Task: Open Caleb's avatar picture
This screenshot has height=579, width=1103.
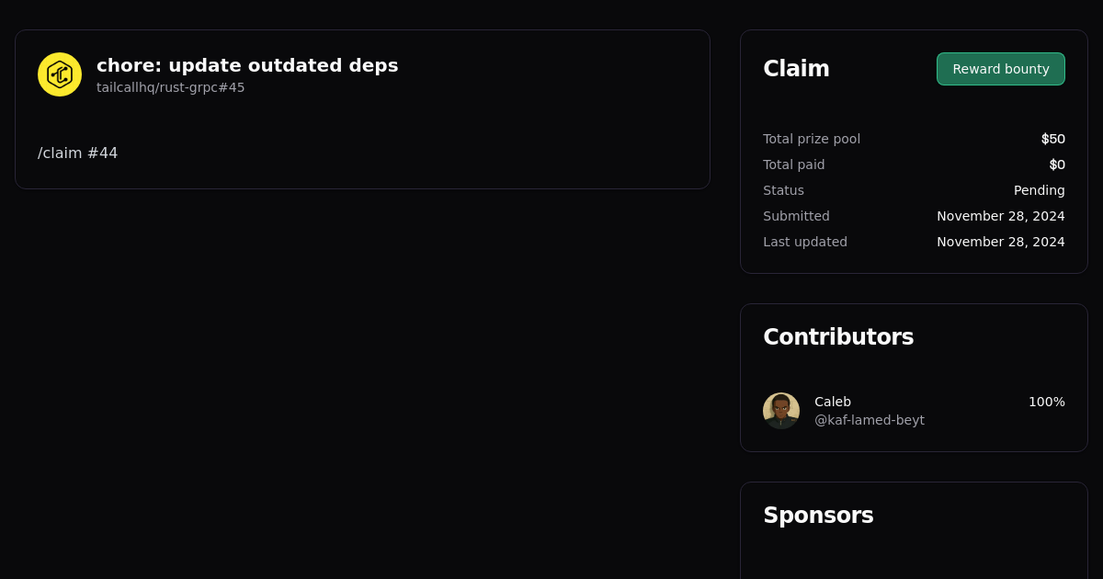Action: pos(781,411)
